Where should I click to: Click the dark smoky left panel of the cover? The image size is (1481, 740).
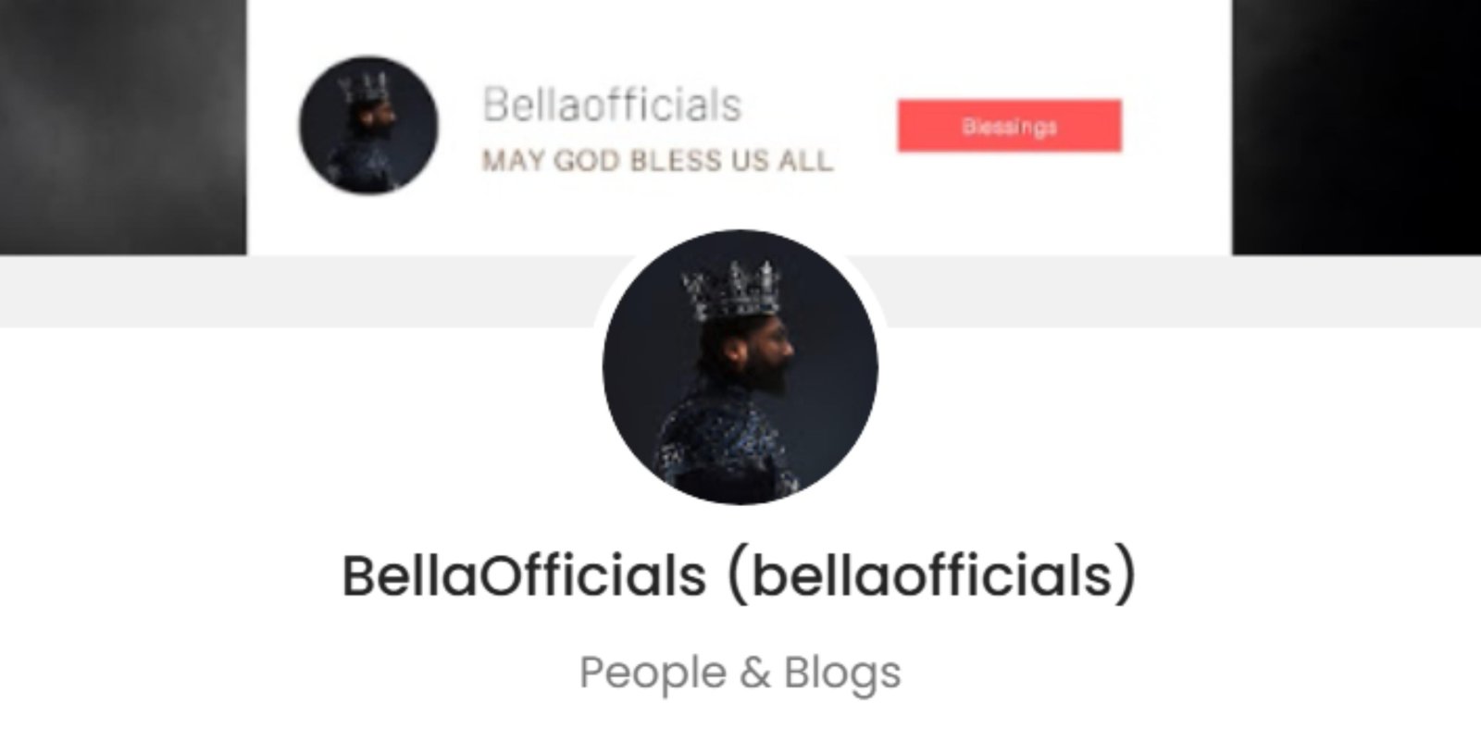click(x=123, y=127)
